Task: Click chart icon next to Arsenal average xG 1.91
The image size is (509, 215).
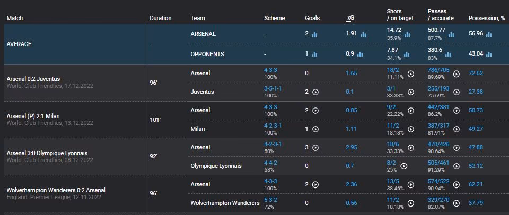Action: tap(363, 34)
